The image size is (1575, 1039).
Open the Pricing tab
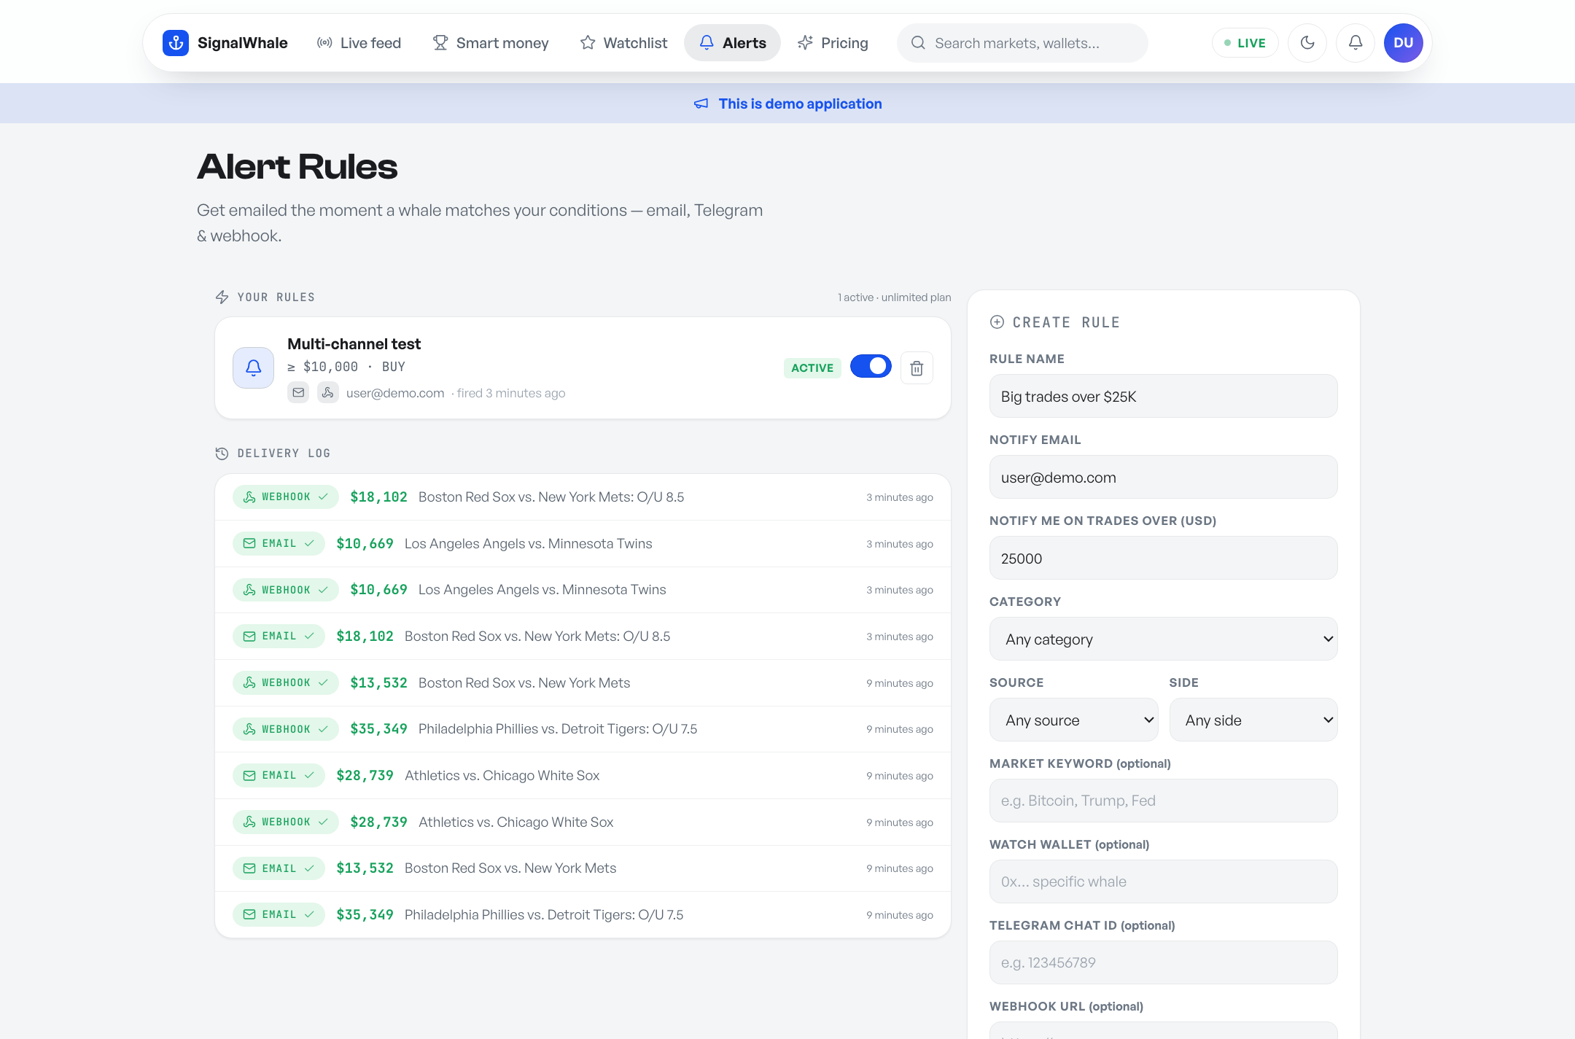[833, 43]
